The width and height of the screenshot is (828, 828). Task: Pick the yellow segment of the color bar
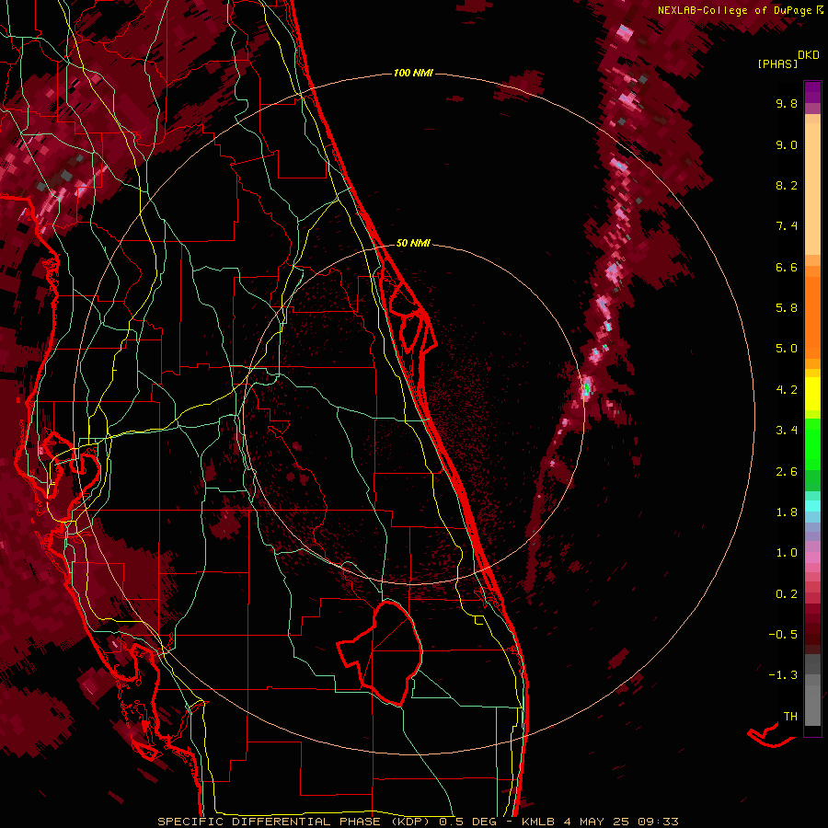pyautogui.click(x=812, y=394)
